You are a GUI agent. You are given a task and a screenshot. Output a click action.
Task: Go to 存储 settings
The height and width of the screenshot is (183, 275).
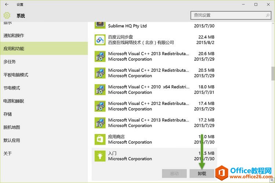tap(44, 114)
